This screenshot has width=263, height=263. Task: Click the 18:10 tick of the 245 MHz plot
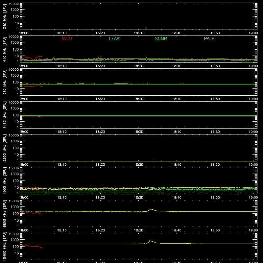tap(62, 33)
